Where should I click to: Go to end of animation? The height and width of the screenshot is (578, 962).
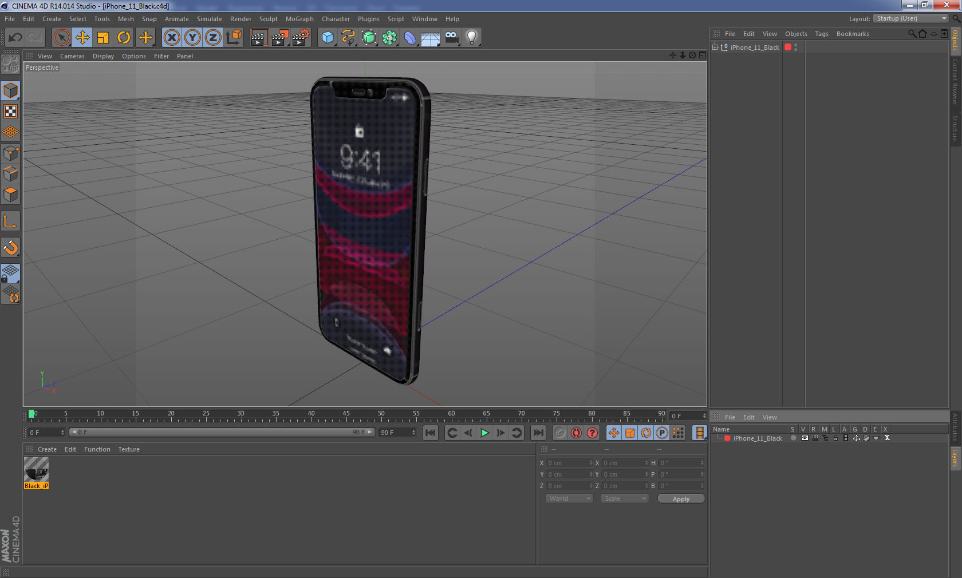(538, 433)
